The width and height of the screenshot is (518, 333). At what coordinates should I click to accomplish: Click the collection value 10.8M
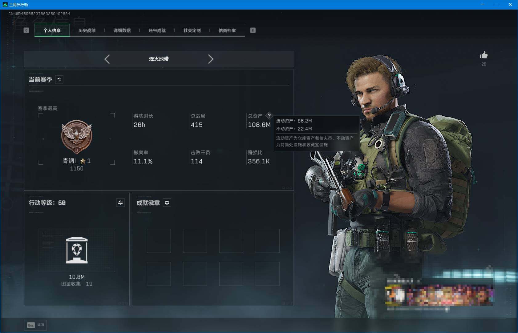(77, 277)
